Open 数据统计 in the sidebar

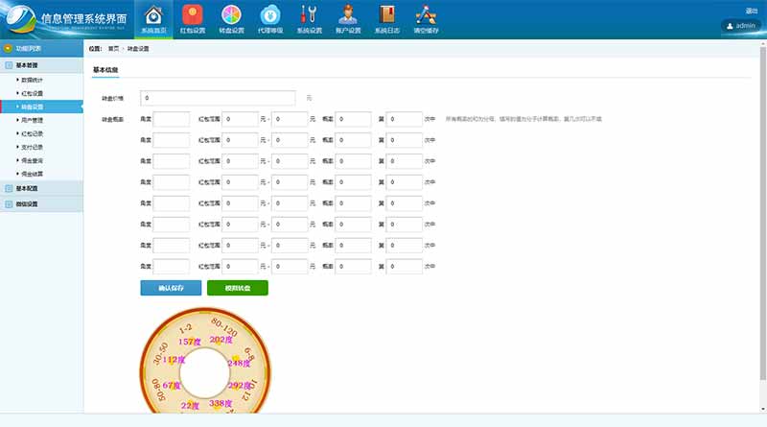[x=32, y=80]
